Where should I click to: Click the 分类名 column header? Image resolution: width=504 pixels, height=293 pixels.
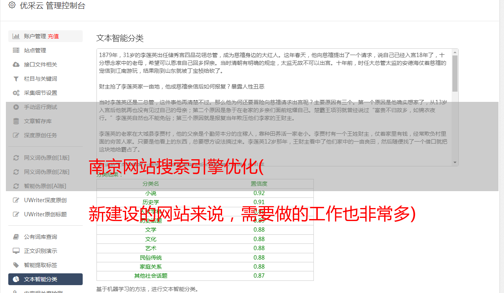(151, 184)
